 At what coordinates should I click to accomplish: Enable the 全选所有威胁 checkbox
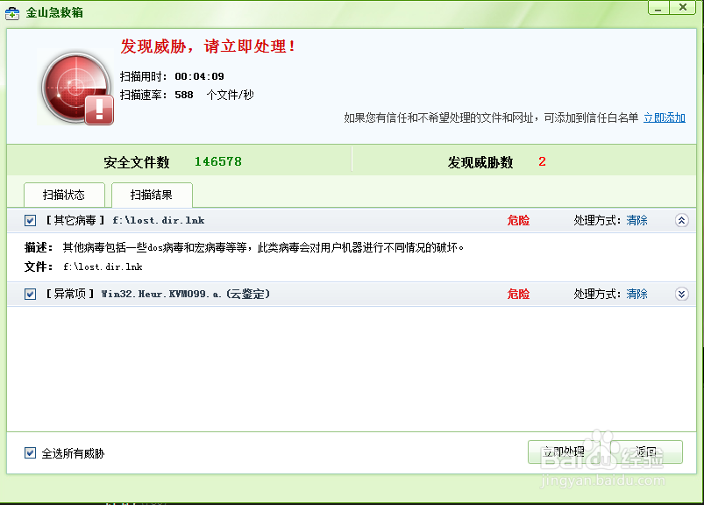tap(29, 451)
